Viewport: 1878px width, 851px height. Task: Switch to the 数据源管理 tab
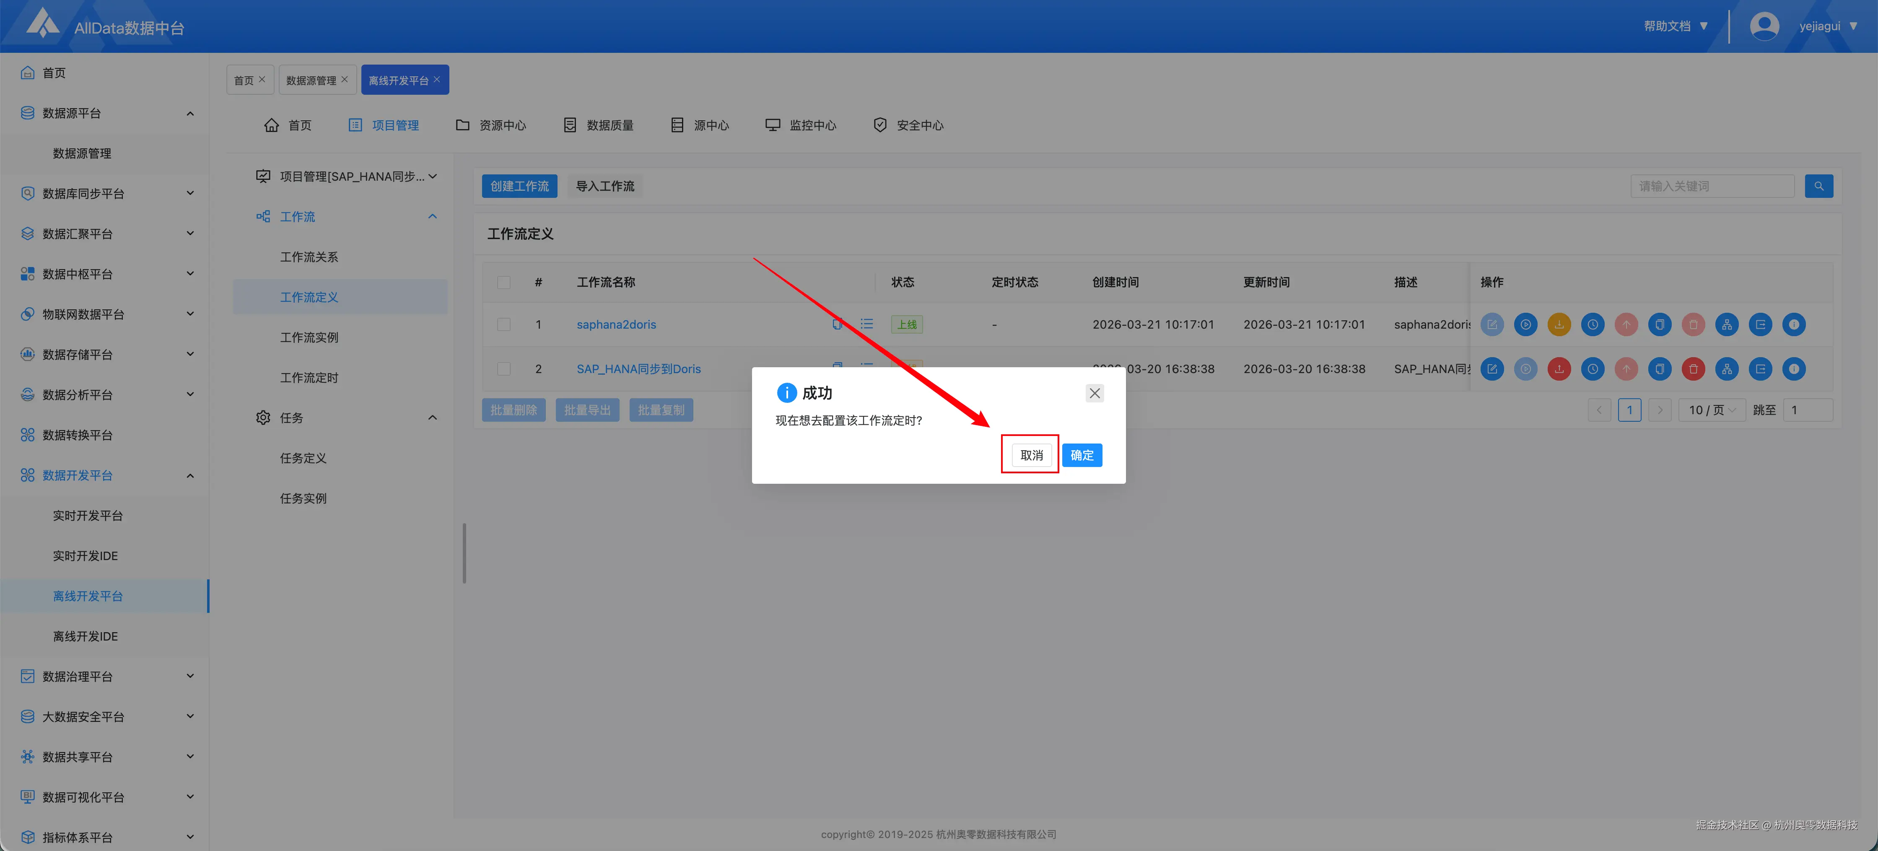pyautogui.click(x=311, y=80)
